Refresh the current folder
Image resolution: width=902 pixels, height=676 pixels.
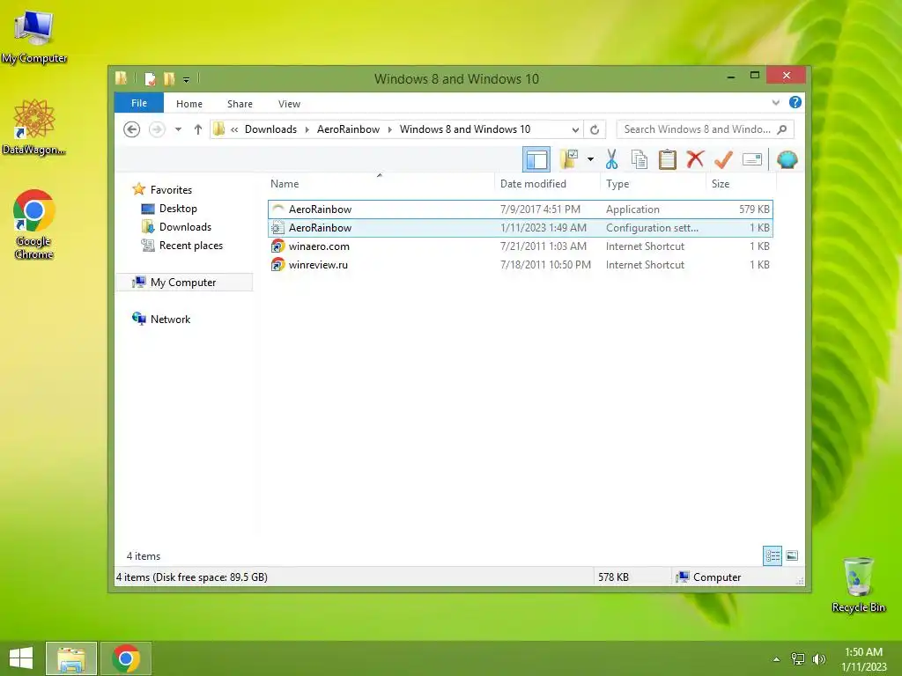pos(595,130)
